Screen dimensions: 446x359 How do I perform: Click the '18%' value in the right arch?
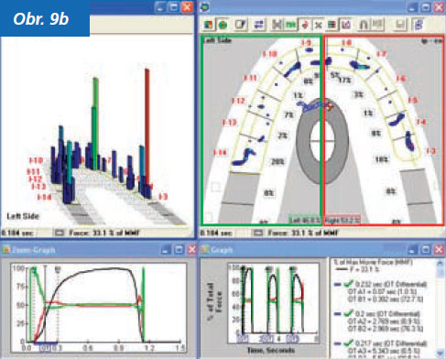tap(382, 159)
